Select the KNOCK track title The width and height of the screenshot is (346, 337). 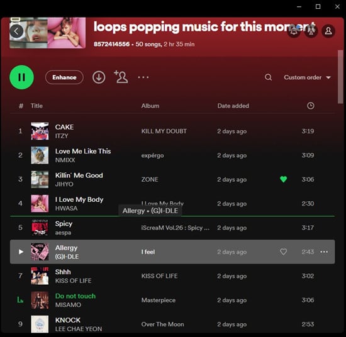pyautogui.click(x=68, y=320)
